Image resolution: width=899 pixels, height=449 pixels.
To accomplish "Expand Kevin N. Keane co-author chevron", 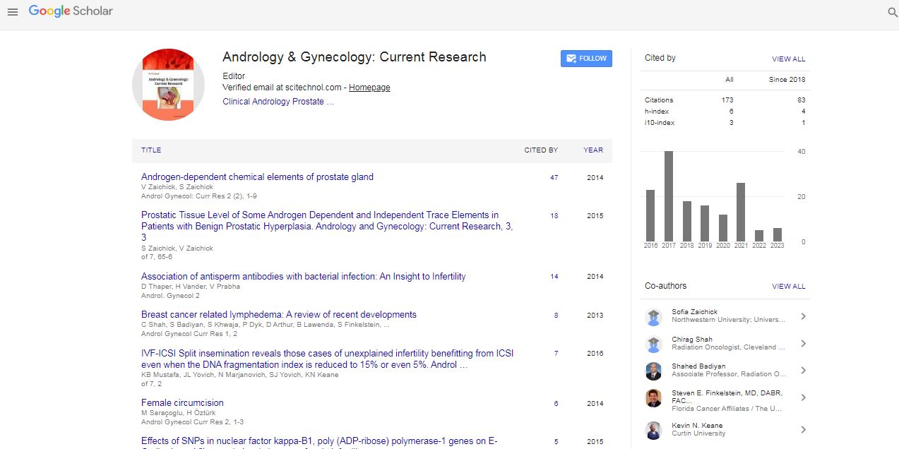I will 803,430.
